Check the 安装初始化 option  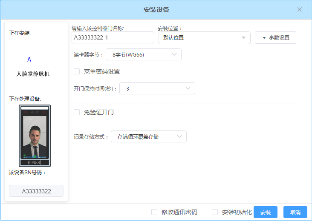[215, 212]
